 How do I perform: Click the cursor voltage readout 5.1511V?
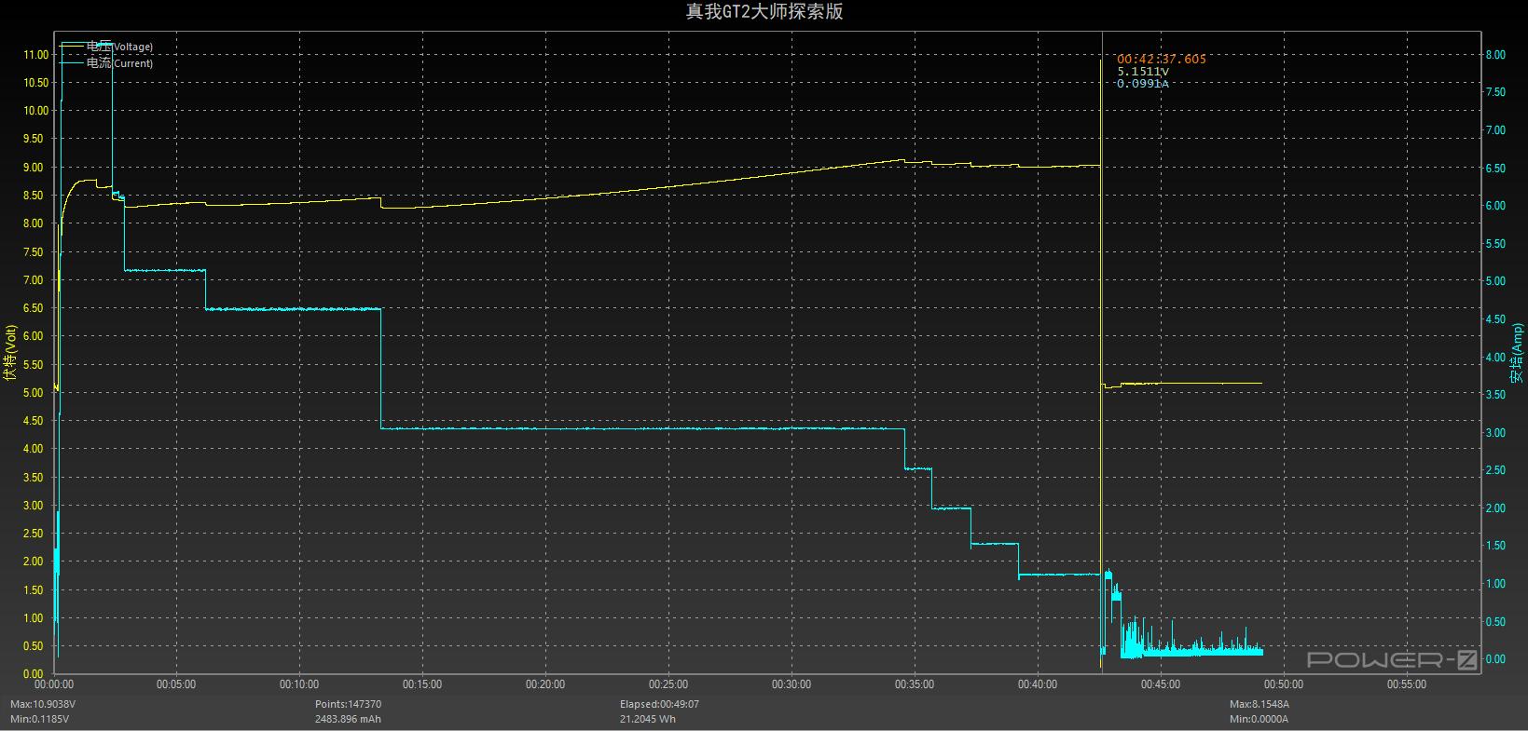(1142, 72)
